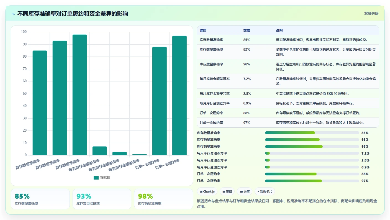Viewport: 390px width, 220px height.
Task: Click the footer paragraph starting 该图把库存盘点结果
Action: pyautogui.click(x=287, y=204)
